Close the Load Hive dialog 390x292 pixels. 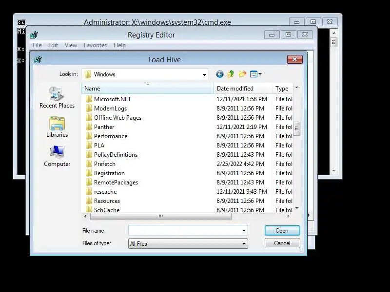[295, 59]
